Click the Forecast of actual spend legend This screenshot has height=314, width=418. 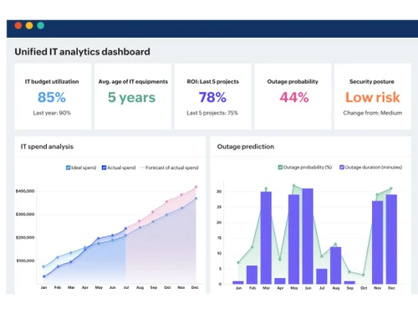tap(170, 167)
